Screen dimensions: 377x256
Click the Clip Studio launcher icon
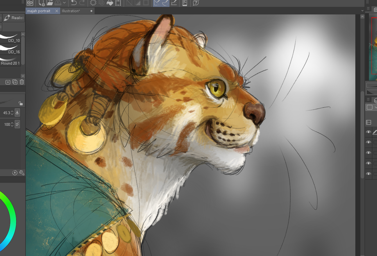(30, 3)
